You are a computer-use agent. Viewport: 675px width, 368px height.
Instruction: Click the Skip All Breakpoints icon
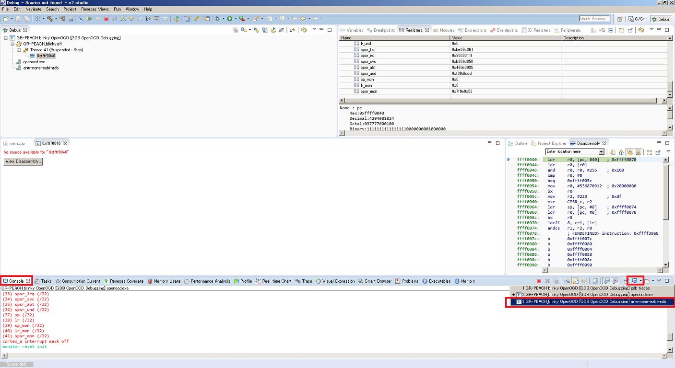pos(81,19)
